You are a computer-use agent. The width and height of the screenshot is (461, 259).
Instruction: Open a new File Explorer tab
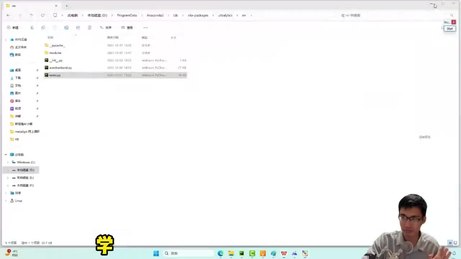click(67, 6)
